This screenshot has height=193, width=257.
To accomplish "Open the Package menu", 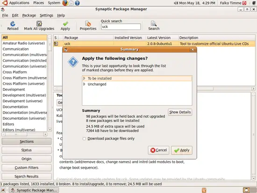I will [x=29, y=15].
